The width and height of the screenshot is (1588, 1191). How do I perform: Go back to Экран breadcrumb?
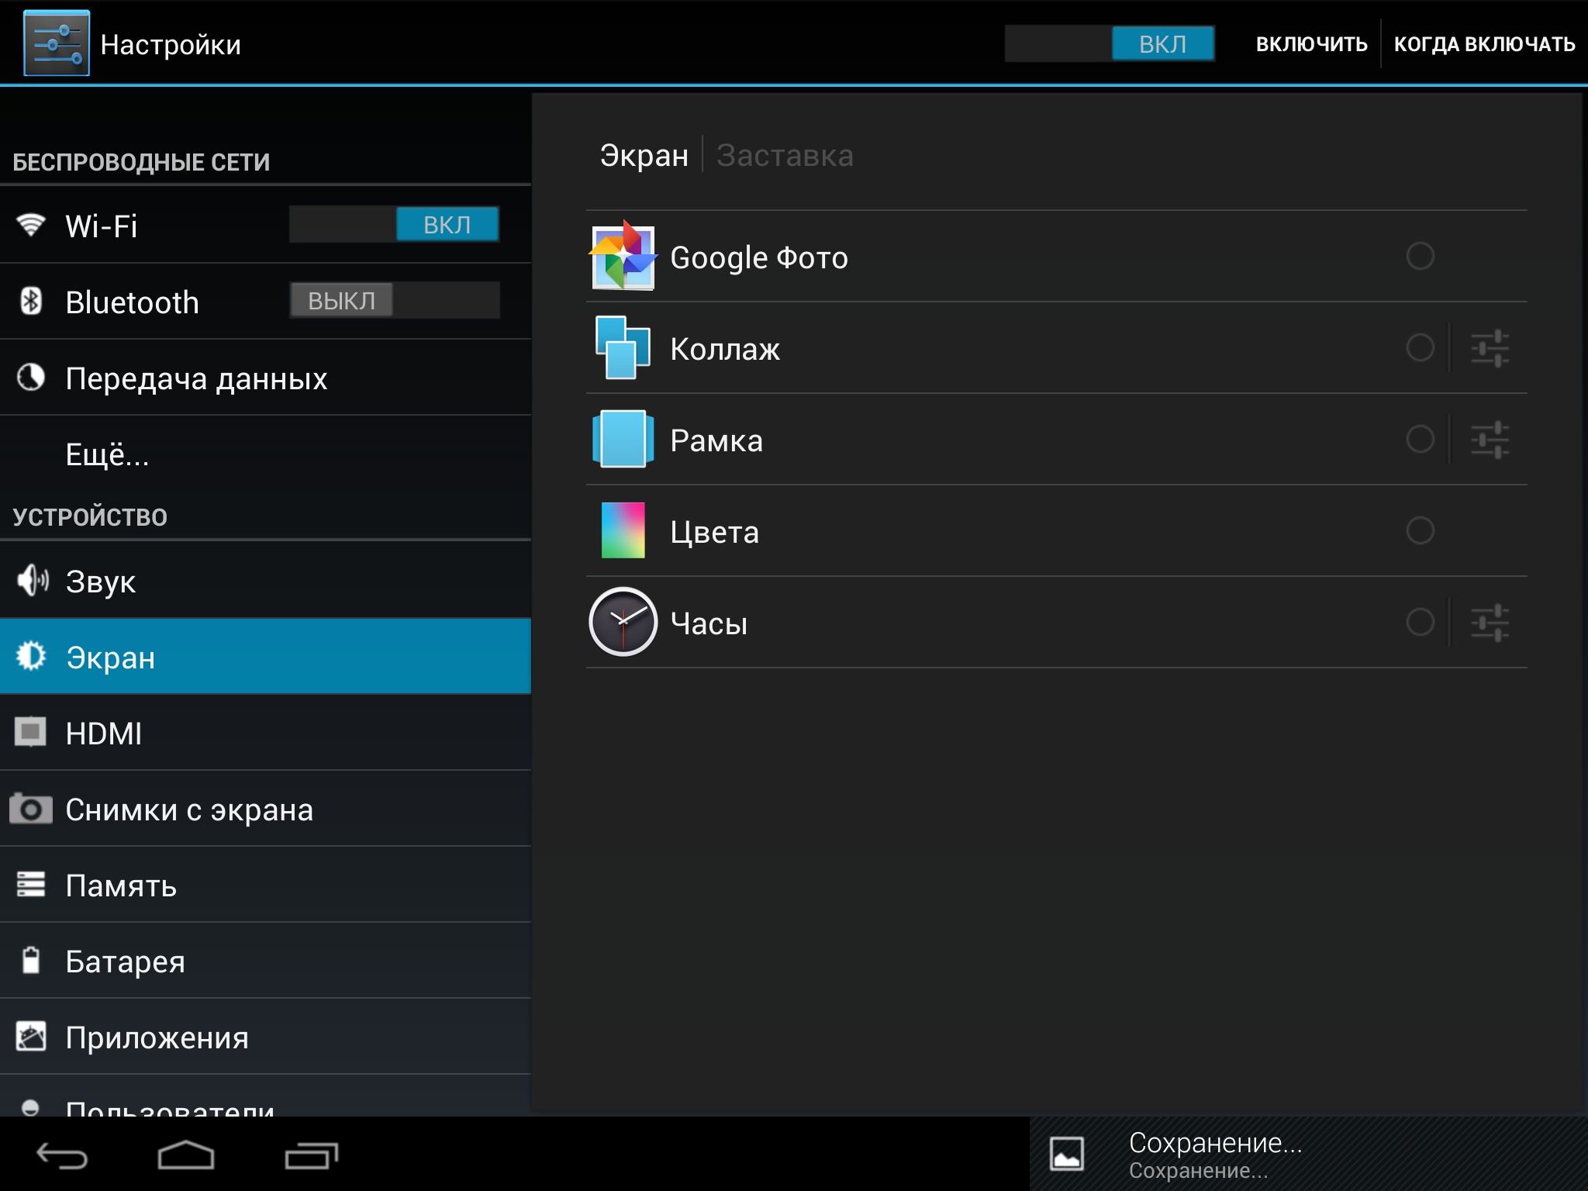tap(644, 156)
